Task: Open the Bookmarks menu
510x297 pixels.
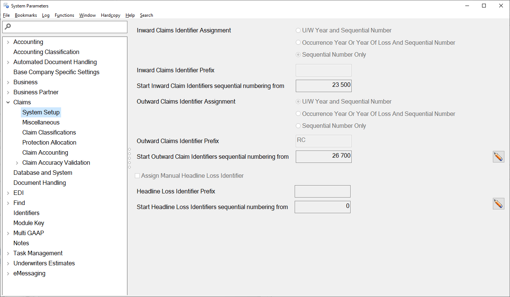Action: (x=25, y=15)
